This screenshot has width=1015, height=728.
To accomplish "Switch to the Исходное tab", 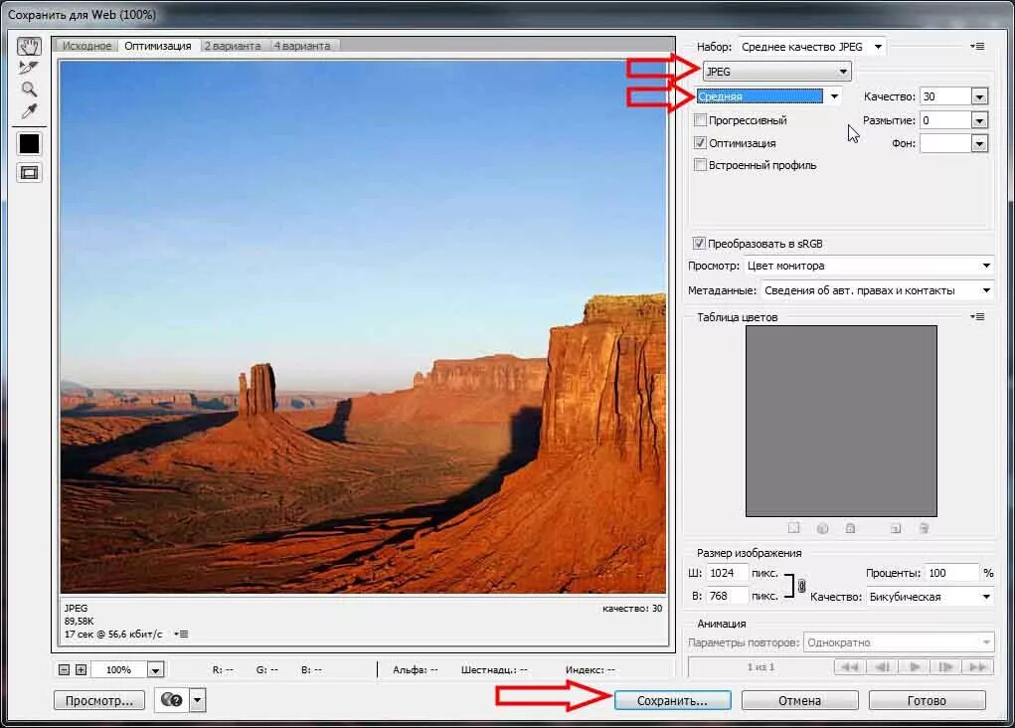I will pyautogui.click(x=86, y=46).
